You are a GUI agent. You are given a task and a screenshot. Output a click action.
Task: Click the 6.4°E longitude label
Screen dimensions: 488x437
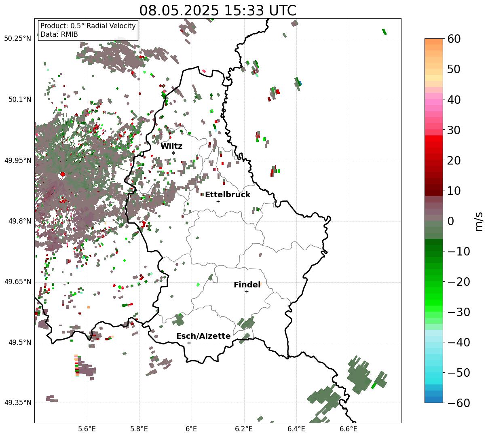296,429
